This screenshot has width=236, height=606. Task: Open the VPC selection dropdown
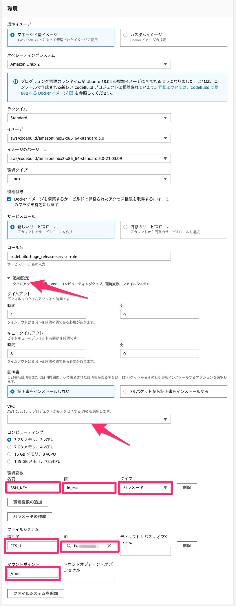pos(89,419)
